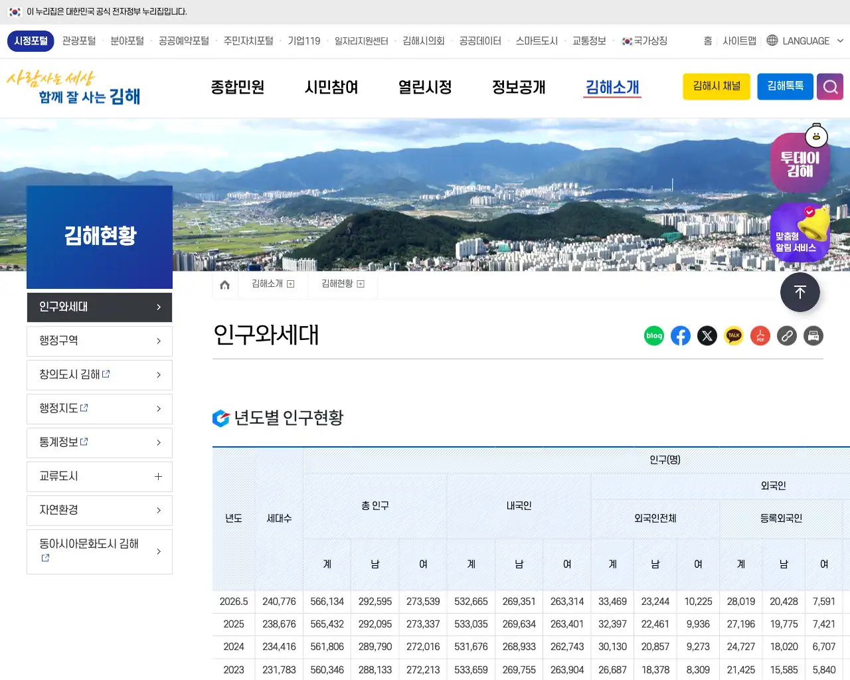Open 인구와세대 sidebar item

click(100, 307)
